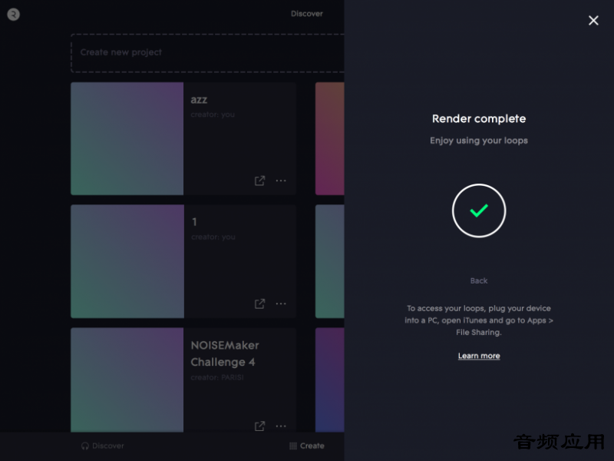Open the Learn more link
Image resolution: width=614 pixels, height=461 pixels.
click(x=479, y=356)
